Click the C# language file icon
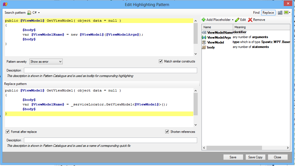This screenshot has width=295, height=166. coord(29,13)
